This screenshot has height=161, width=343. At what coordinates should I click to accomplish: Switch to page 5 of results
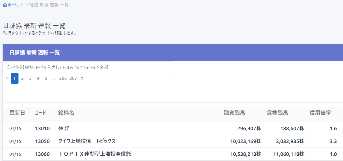(x=46, y=79)
